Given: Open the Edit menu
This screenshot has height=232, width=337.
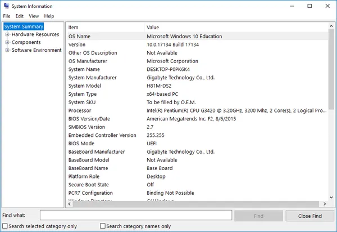Looking at the screenshot, I should pyautogui.click(x=20, y=16).
